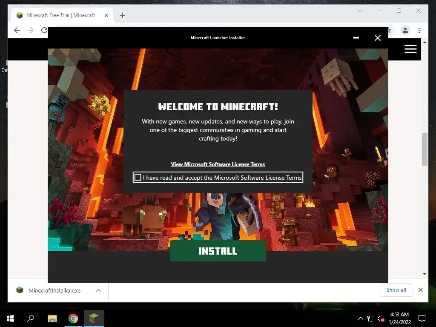
Task: Click the page vertical scrollbar thumb
Action: (425, 149)
